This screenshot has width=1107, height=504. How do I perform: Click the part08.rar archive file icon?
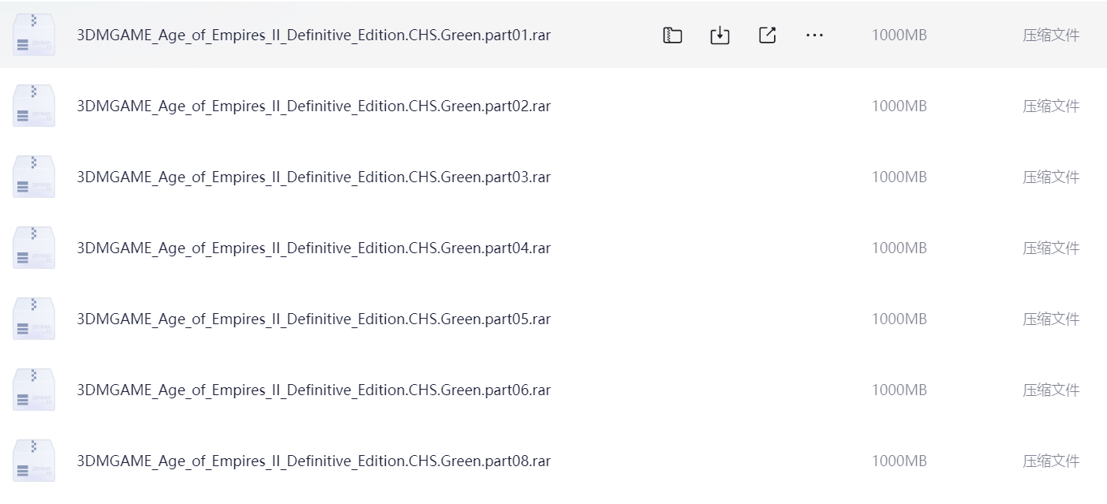(34, 461)
